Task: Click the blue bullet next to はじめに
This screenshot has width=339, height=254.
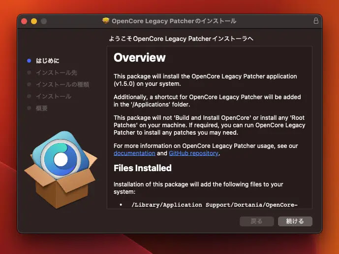Action: 29,61
